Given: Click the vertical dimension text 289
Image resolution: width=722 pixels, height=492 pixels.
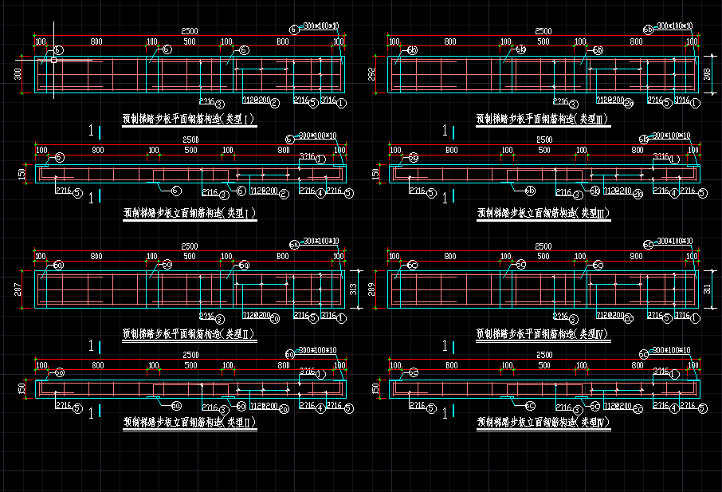Looking at the screenshot, I should point(371,289).
